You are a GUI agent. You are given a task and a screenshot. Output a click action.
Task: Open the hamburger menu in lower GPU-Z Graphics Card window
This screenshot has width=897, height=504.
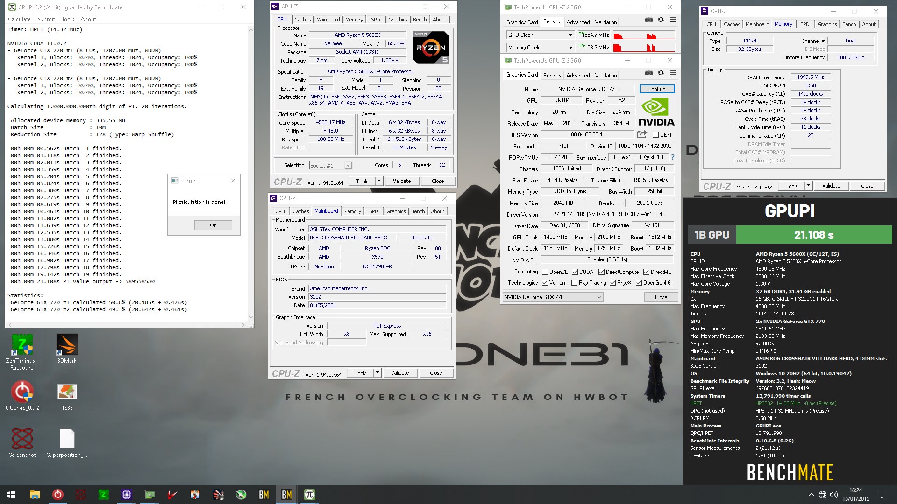673,73
